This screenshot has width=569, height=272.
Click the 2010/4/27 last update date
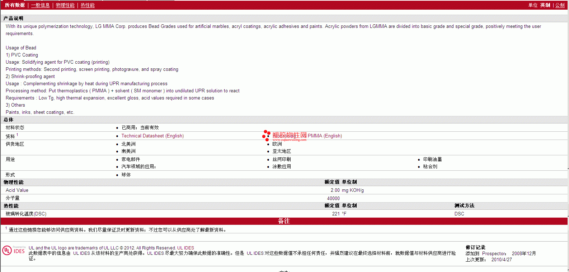pyautogui.click(x=502, y=259)
